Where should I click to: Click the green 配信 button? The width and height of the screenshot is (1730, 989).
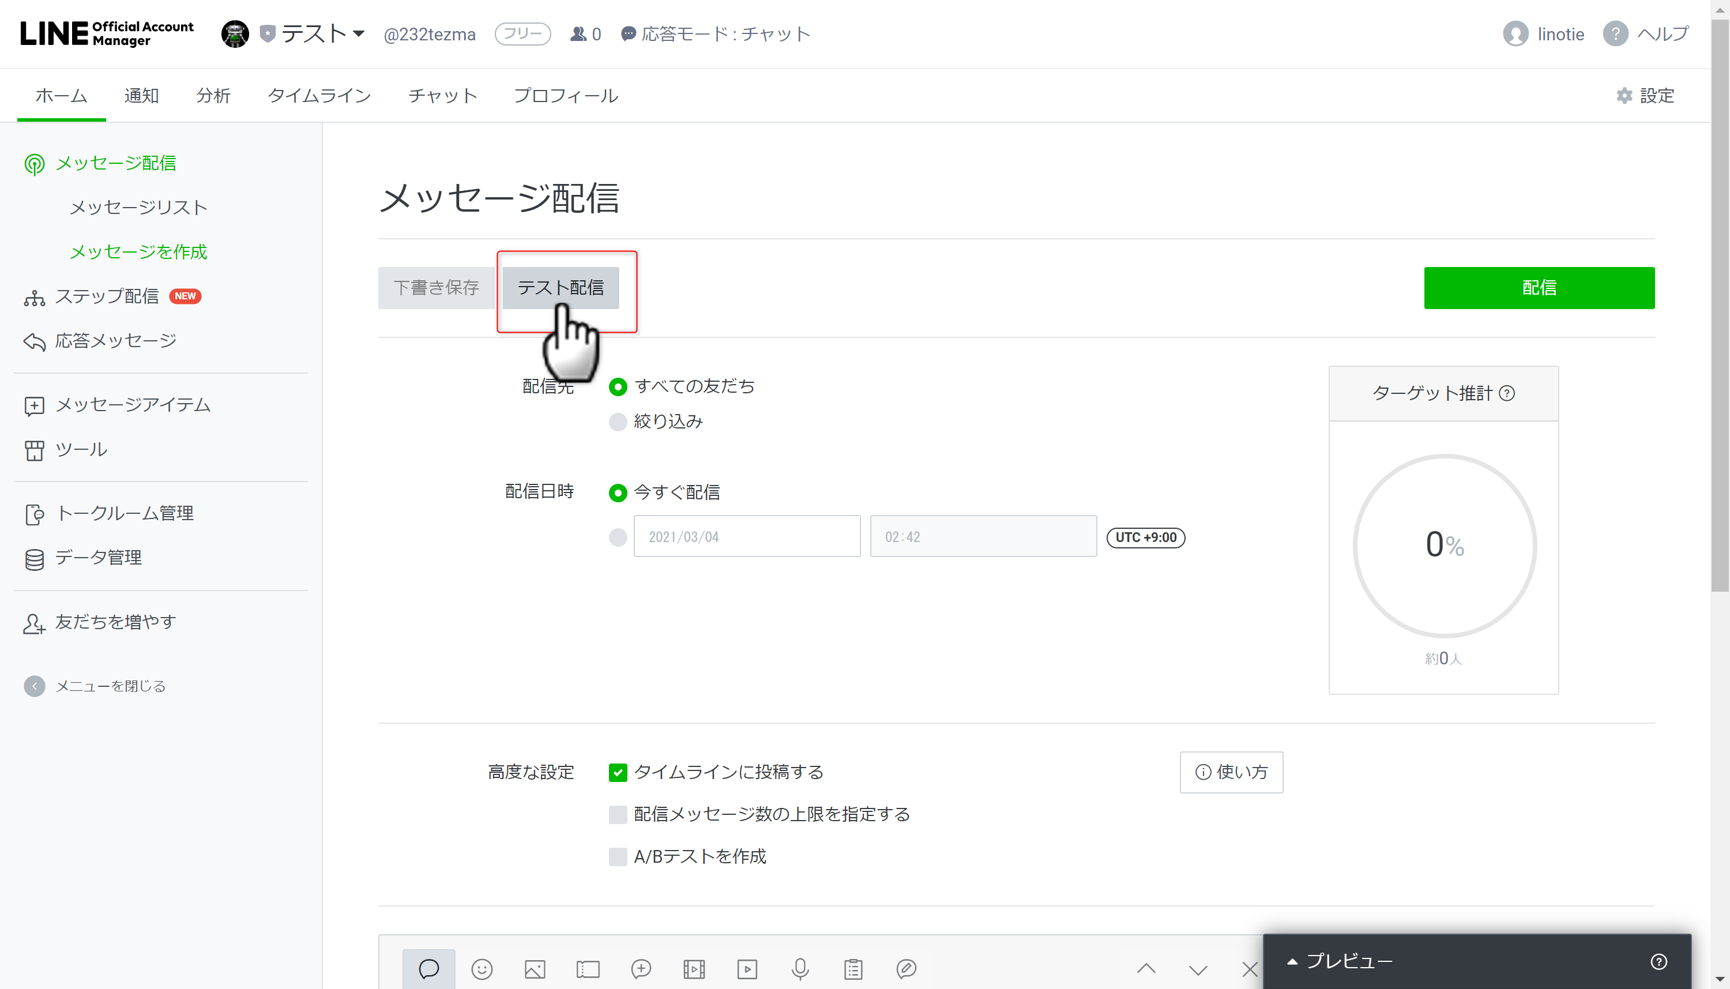tap(1539, 287)
